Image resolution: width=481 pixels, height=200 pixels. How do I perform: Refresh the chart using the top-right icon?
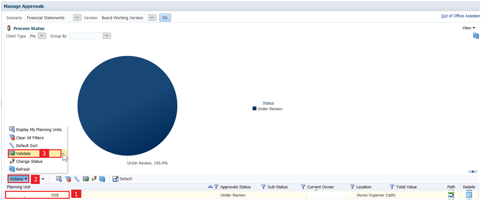coord(476,36)
